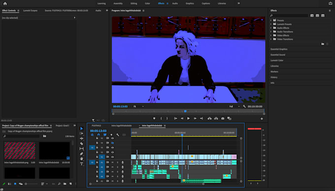Step forward one frame
This screenshot has height=191, width=335.
(195, 118)
